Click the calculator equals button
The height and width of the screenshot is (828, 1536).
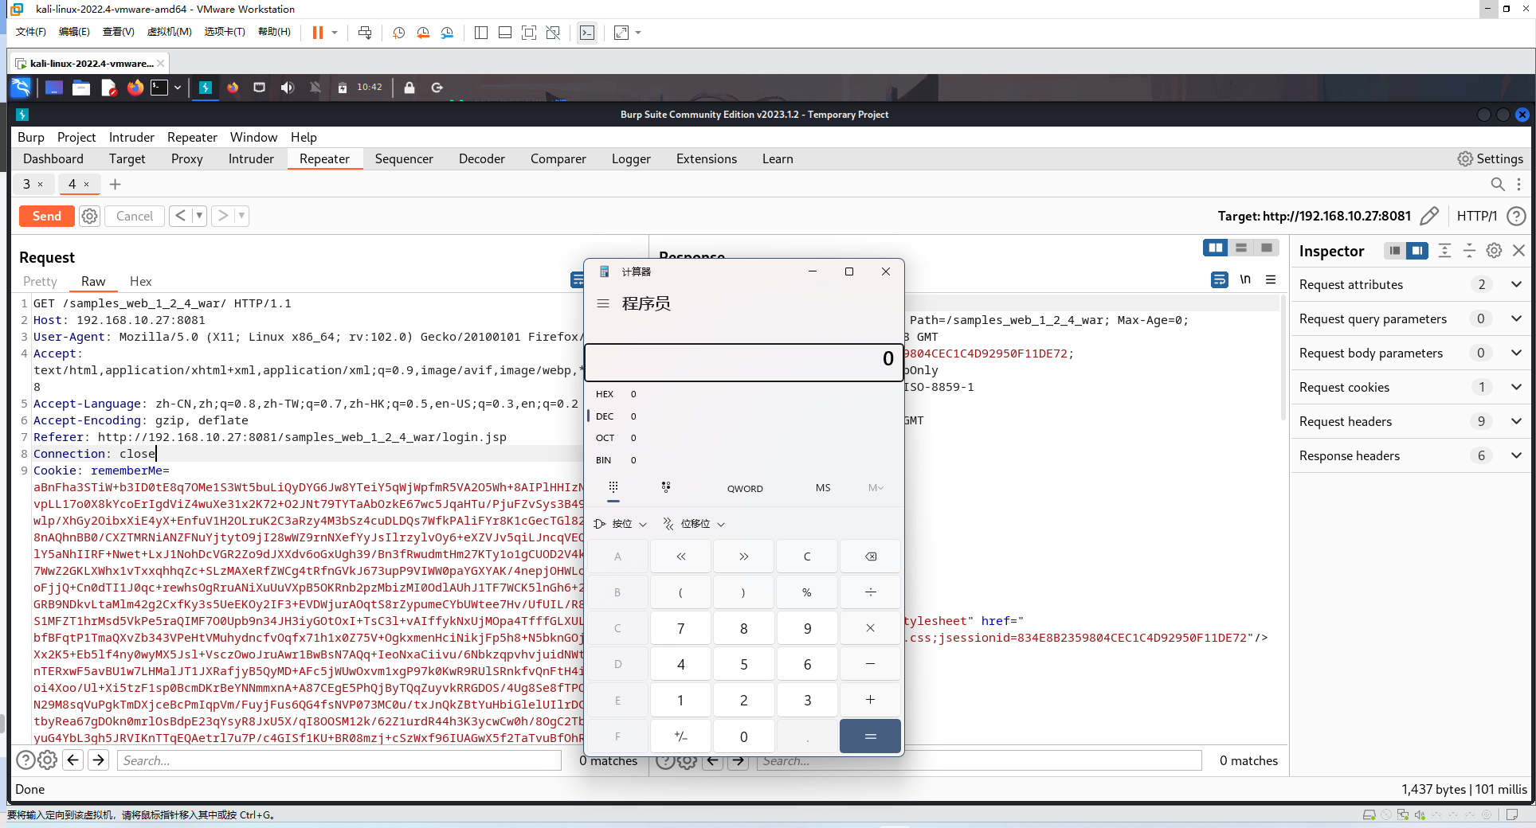pyautogui.click(x=870, y=736)
